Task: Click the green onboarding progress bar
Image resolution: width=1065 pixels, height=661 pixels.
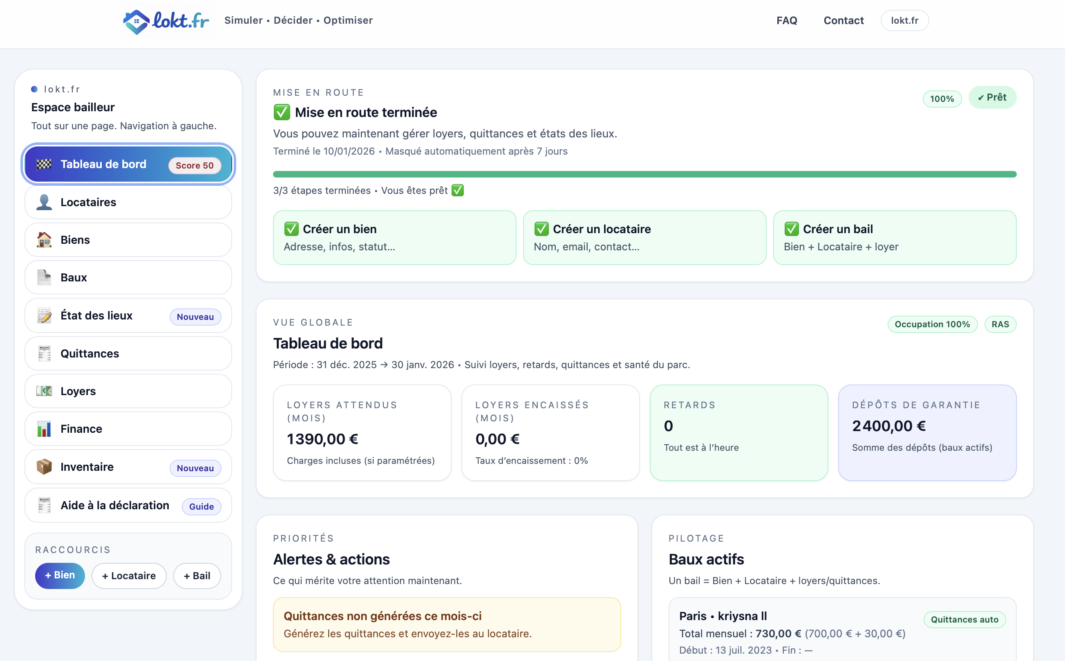Action: [644, 174]
